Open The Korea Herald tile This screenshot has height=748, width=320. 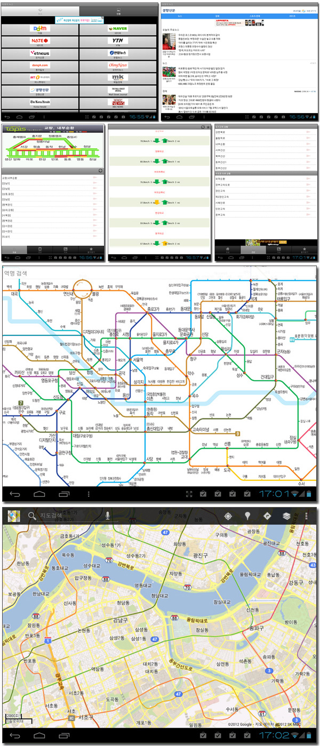click(39, 103)
